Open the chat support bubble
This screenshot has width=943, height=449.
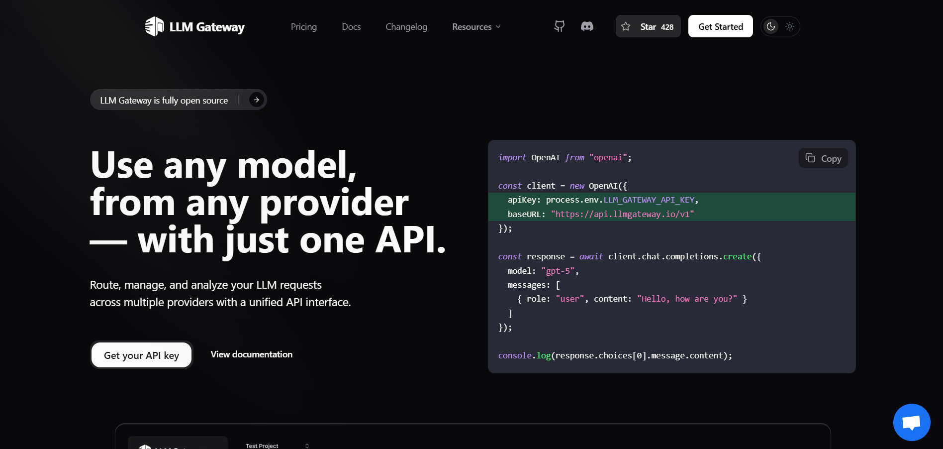912,422
